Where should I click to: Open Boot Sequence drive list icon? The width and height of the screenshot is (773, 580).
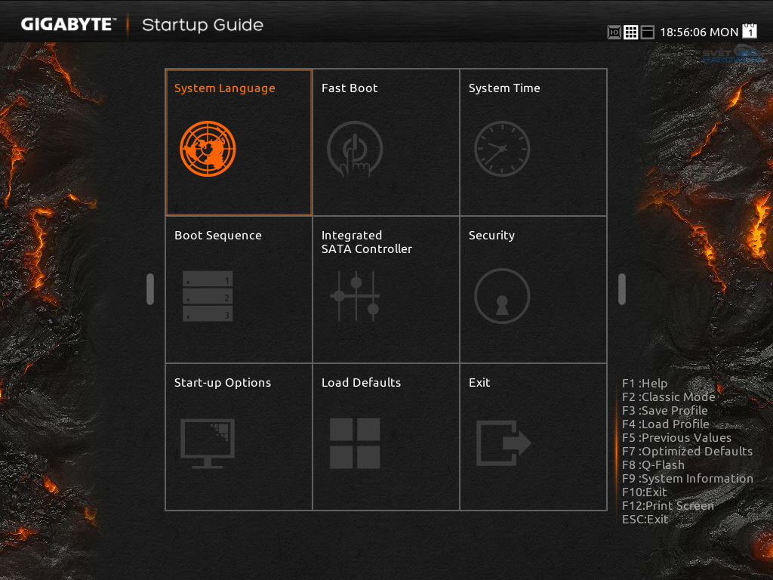[206, 296]
